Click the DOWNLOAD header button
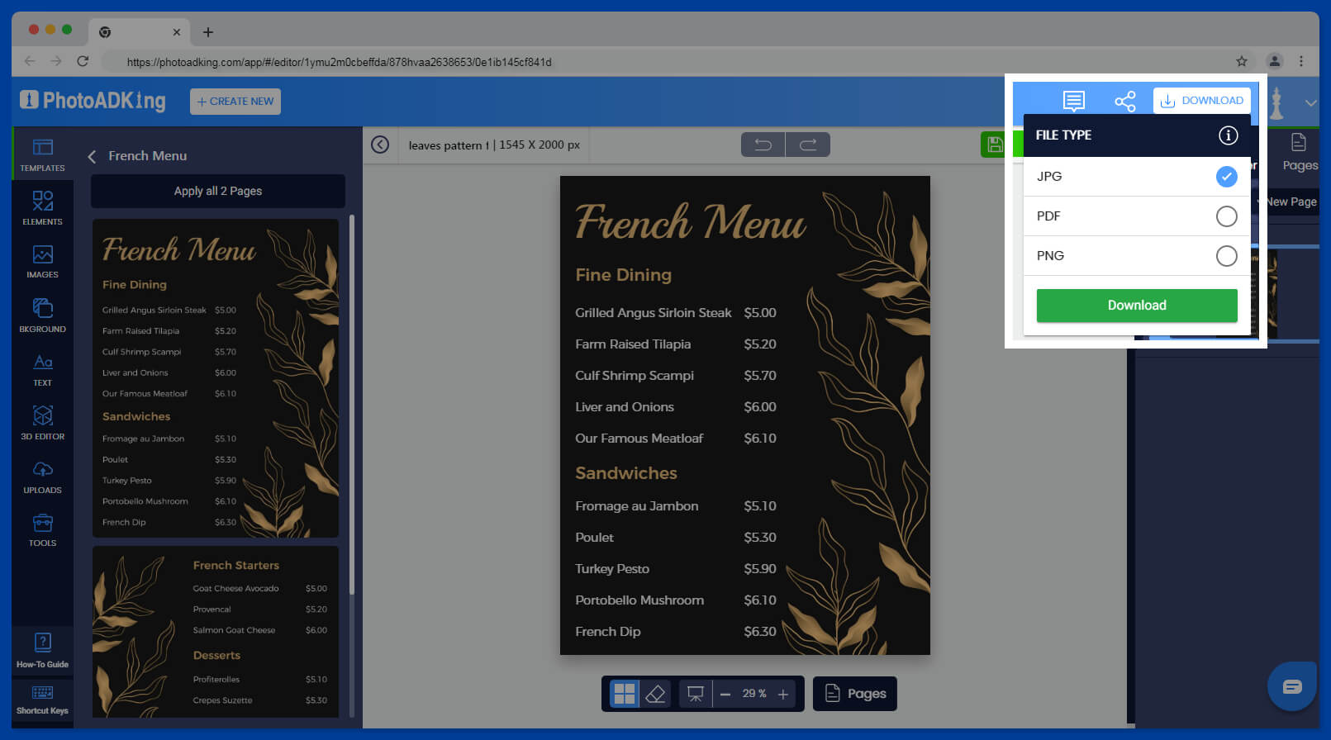Image resolution: width=1331 pixels, height=740 pixels. (x=1202, y=101)
